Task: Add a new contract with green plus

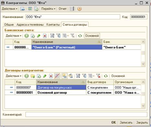Action: pyautogui.click(x=27, y=76)
